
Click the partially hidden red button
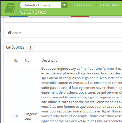[x=80, y=17]
